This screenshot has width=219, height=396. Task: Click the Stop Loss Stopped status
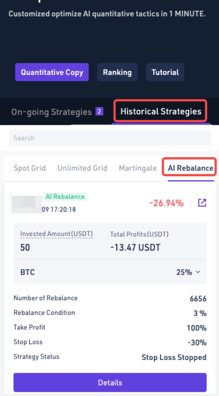(174, 358)
